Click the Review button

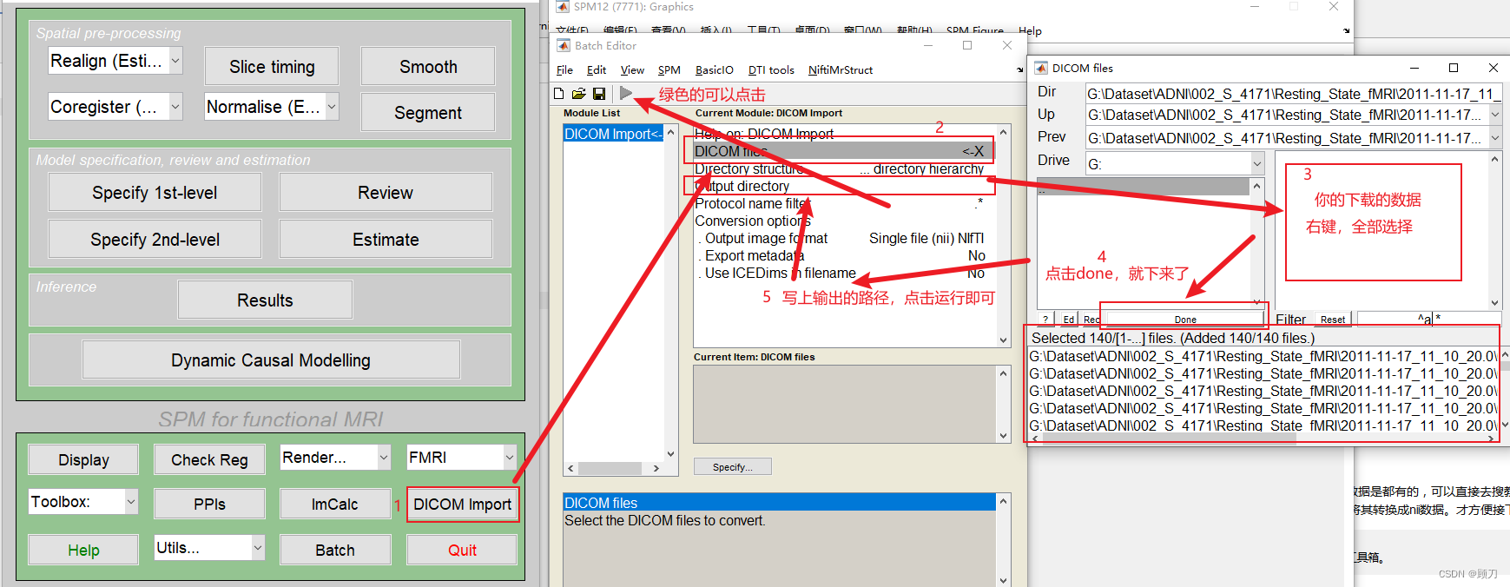coord(386,193)
